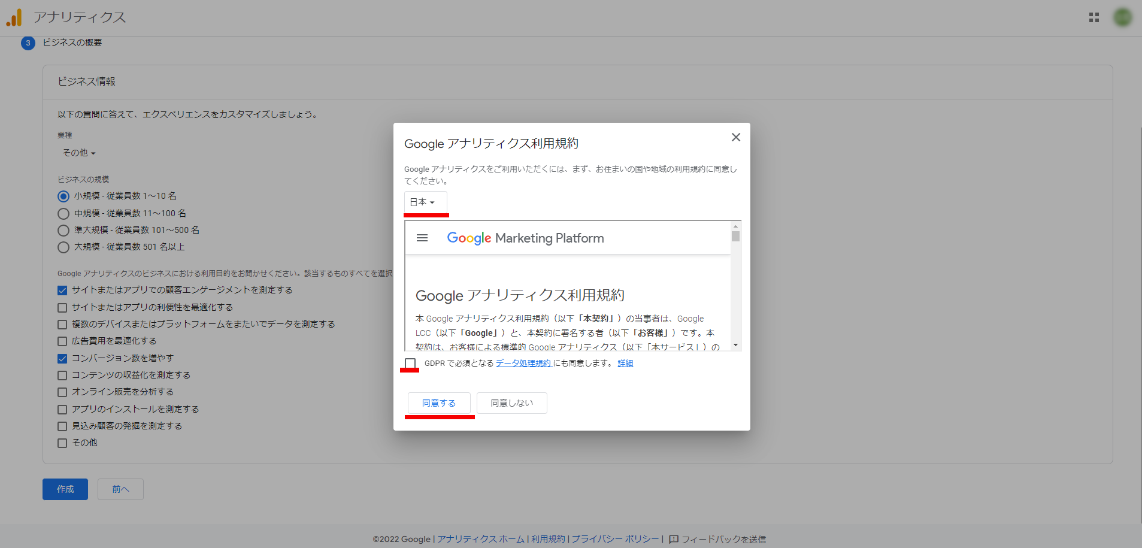Click the 前へ button

coord(120,489)
